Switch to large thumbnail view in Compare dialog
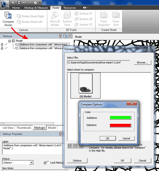The width and height of the screenshot is (159, 171). [x=70, y=145]
